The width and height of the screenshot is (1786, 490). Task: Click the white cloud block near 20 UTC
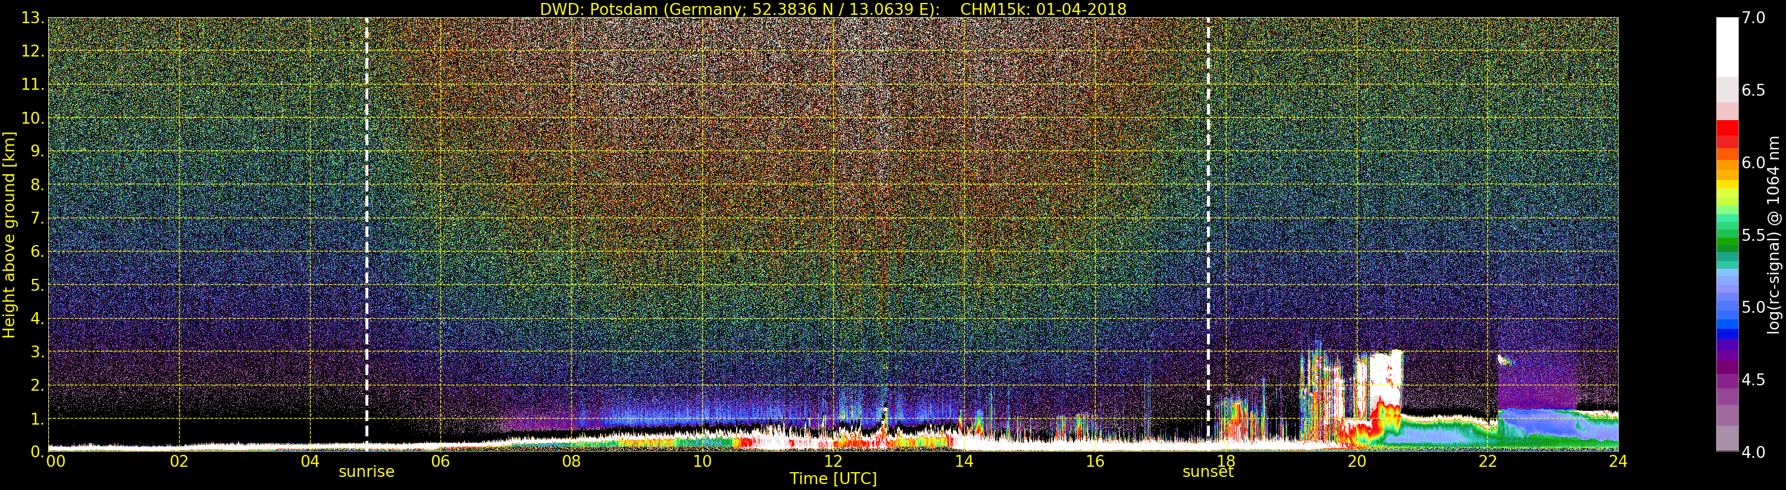(x=1385, y=378)
